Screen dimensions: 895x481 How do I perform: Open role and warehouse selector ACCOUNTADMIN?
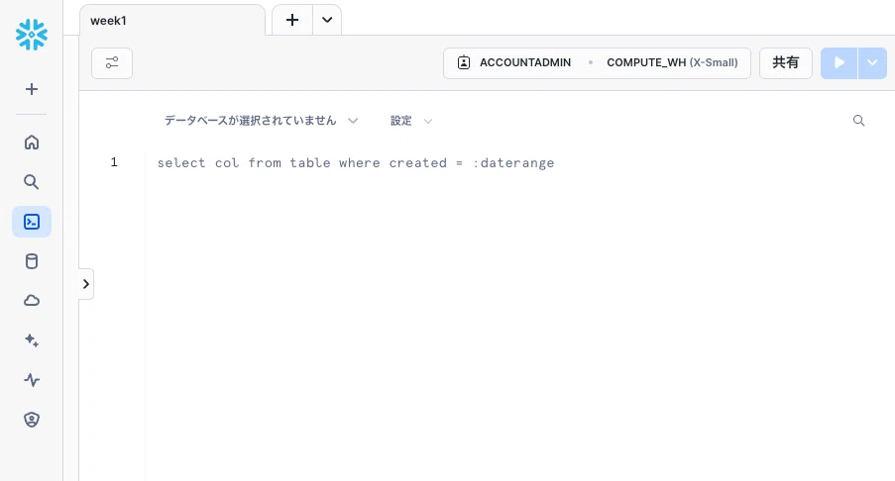(597, 62)
